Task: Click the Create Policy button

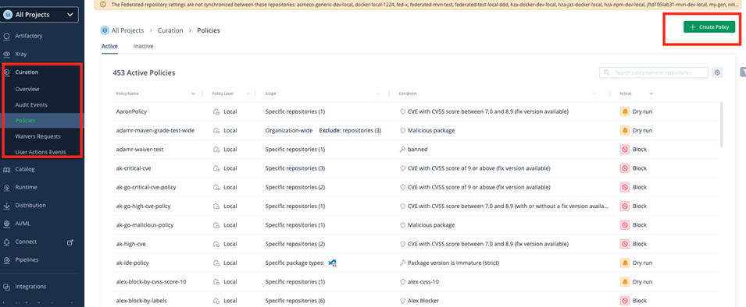Action: (709, 27)
